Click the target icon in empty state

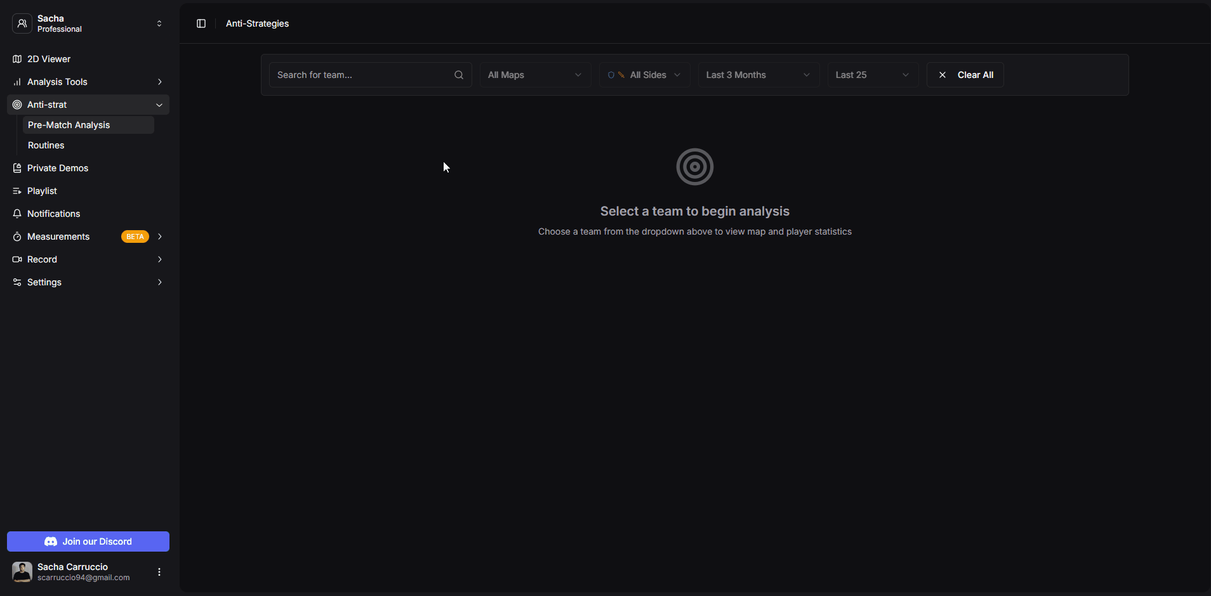[x=694, y=167]
